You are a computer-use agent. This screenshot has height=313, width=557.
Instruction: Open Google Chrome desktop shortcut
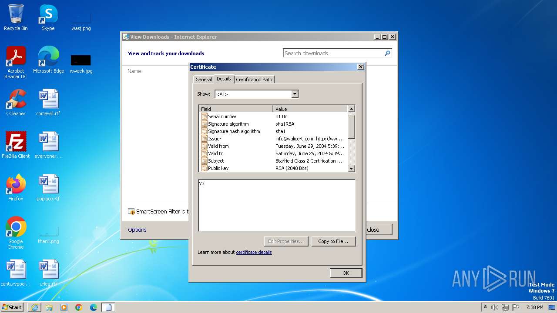(x=16, y=233)
